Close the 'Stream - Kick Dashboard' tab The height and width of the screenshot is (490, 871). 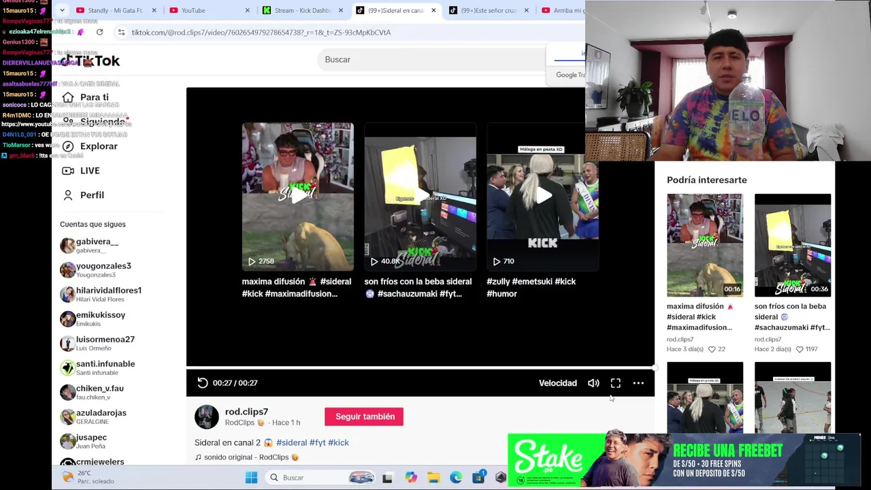pos(340,10)
